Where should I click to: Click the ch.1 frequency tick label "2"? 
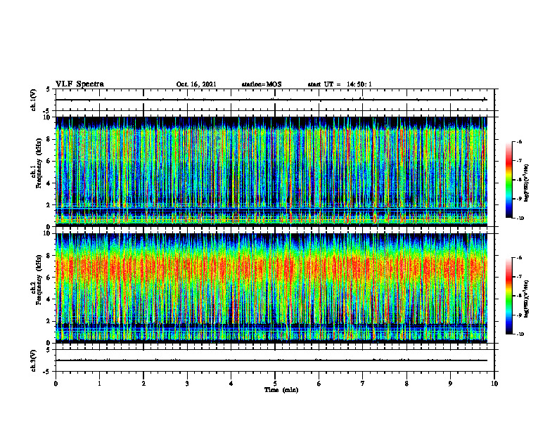pyautogui.click(x=49, y=204)
